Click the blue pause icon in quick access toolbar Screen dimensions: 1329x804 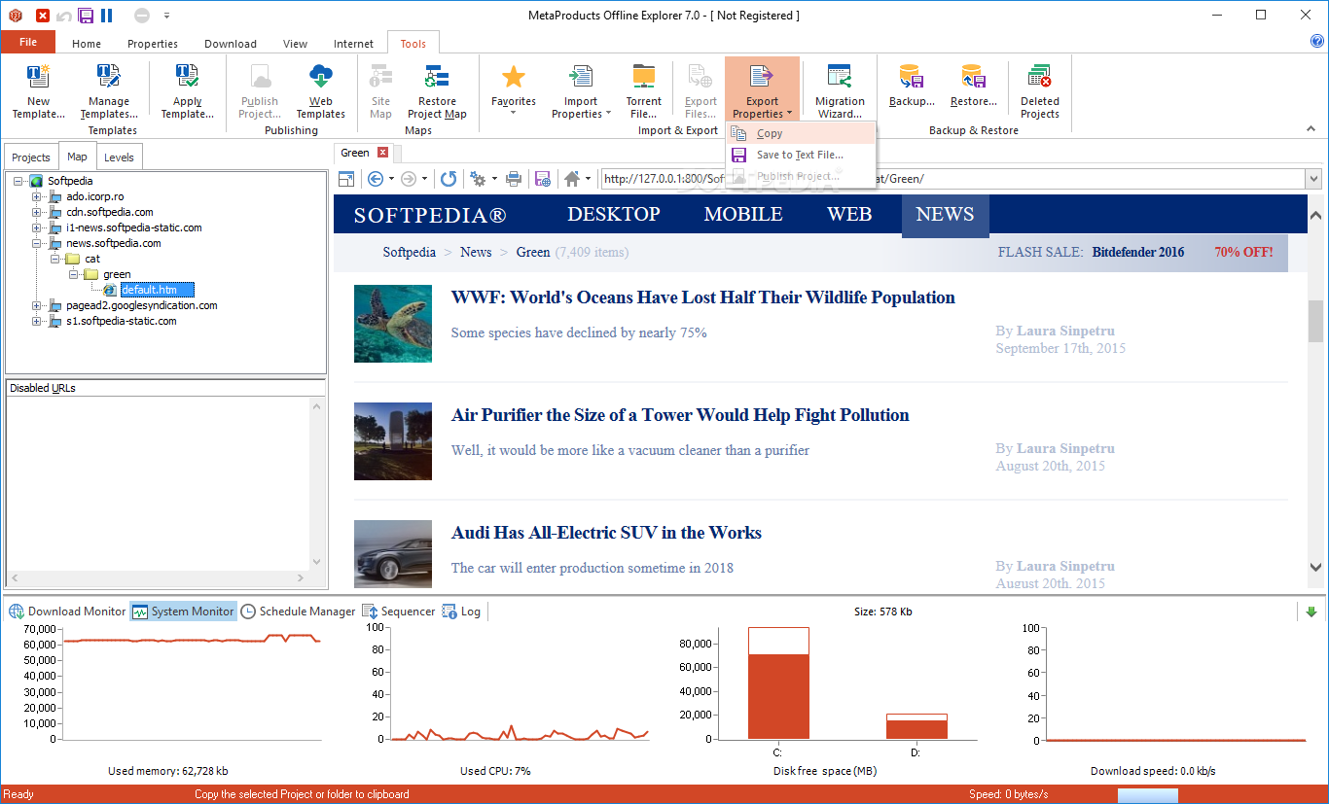tap(106, 16)
